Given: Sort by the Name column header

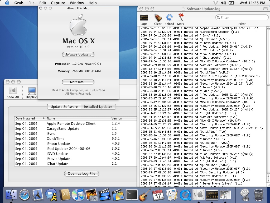Looking at the screenshot, I should click(x=78, y=118).
